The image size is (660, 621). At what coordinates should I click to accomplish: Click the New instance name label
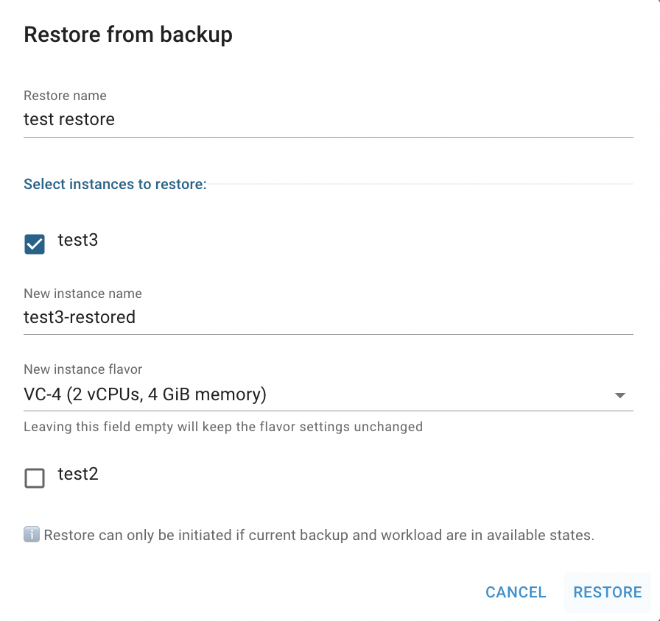pyautogui.click(x=83, y=294)
